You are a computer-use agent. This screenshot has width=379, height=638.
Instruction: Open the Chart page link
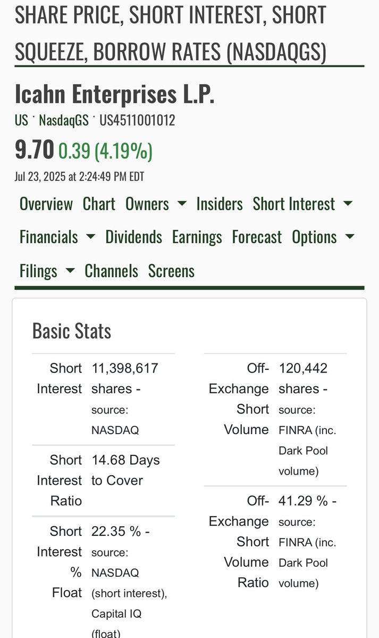99,204
